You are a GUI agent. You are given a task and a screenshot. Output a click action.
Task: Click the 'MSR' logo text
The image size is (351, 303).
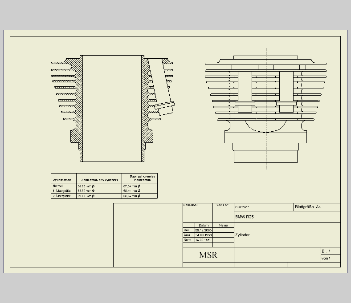click(x=208, y=255)
